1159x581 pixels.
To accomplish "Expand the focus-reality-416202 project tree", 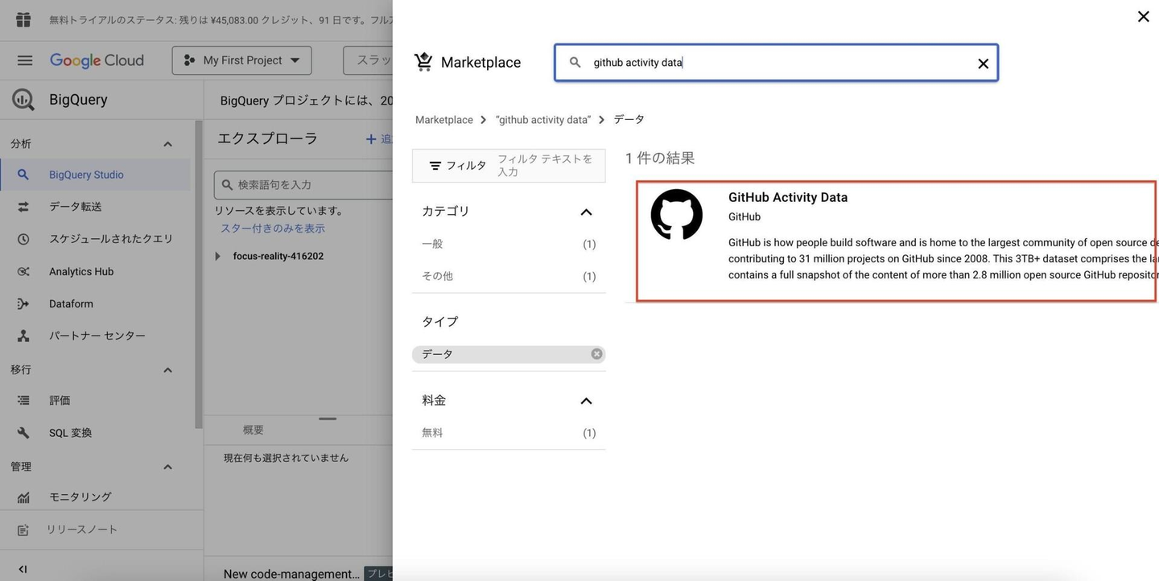I will [217, 256].
